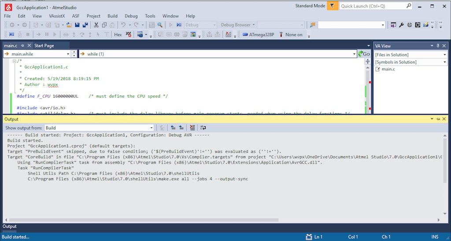Click the Atmel Studio ladybug logo

[8, 7]
